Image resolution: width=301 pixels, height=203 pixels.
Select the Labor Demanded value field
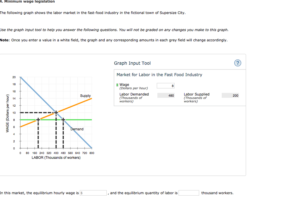(x=166, y=95)
